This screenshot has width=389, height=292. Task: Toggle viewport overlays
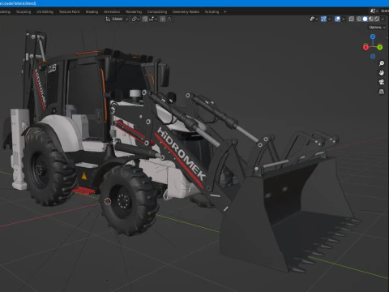[x=337, y=19]
